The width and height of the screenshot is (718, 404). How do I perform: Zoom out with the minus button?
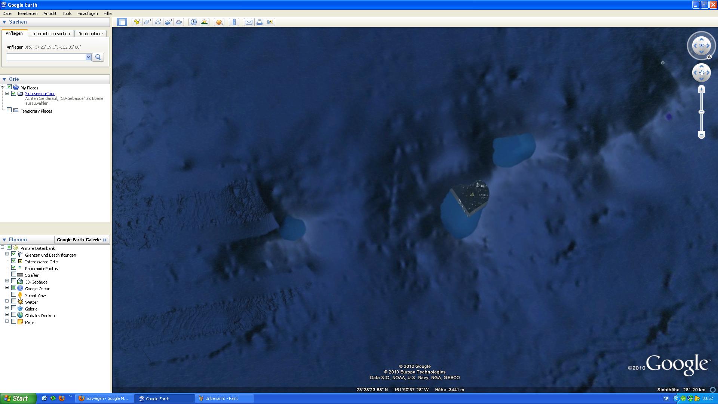coord(702,135)
